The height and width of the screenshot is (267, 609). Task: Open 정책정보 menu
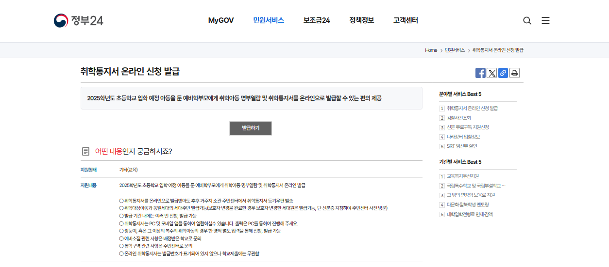(x=362, y=20)
